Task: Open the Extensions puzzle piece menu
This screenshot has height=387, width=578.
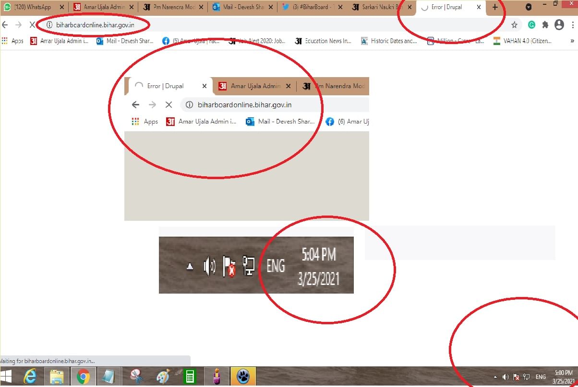Action: coord(545,25)
